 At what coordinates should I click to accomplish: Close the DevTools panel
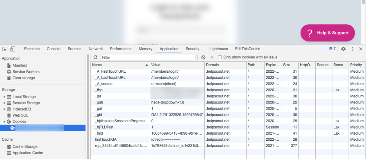(361, 49)
